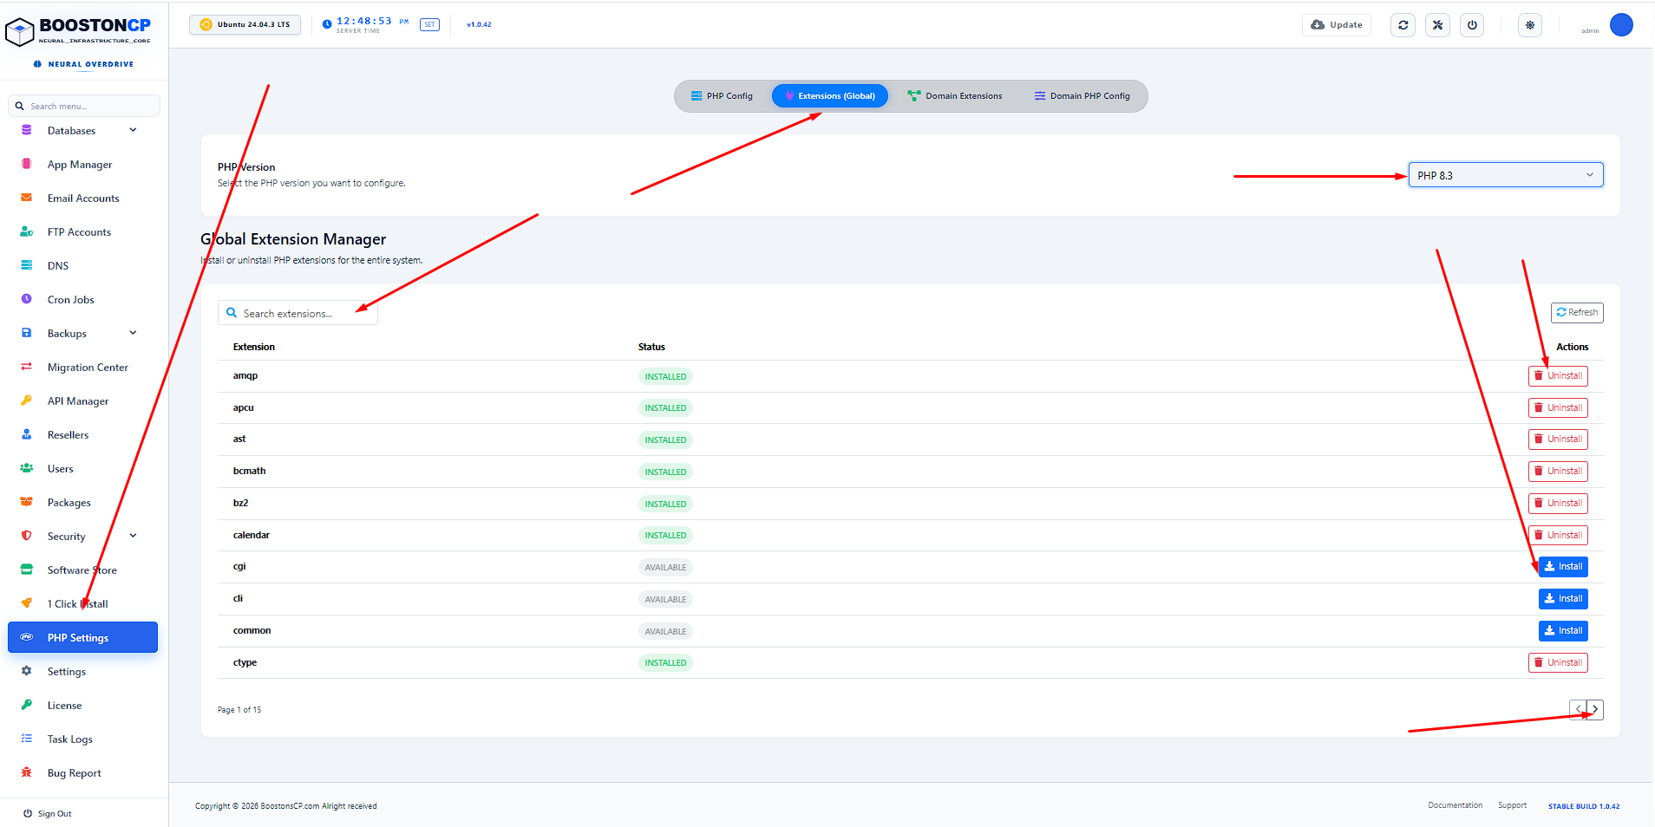The image size is (1655, 827).
Task: Uninstall the apcu extension
Action: 1558,408
